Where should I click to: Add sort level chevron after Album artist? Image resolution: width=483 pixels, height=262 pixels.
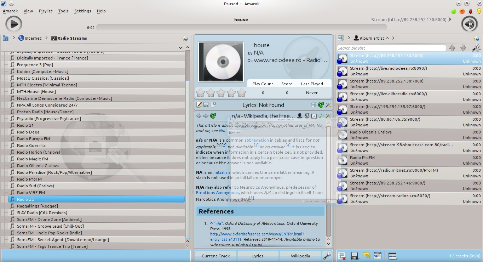(393, 38)
